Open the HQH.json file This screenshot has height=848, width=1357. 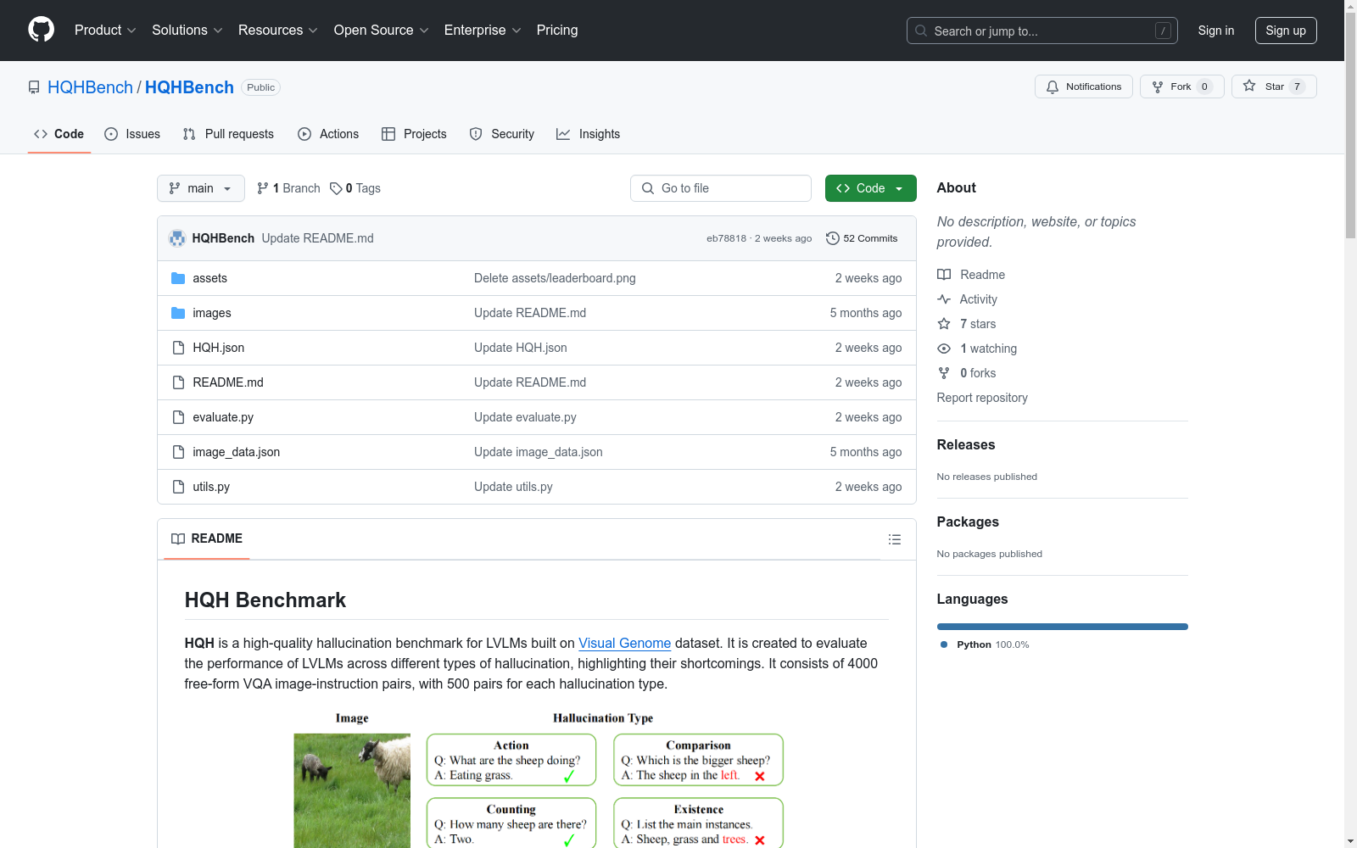coord(218,348)
